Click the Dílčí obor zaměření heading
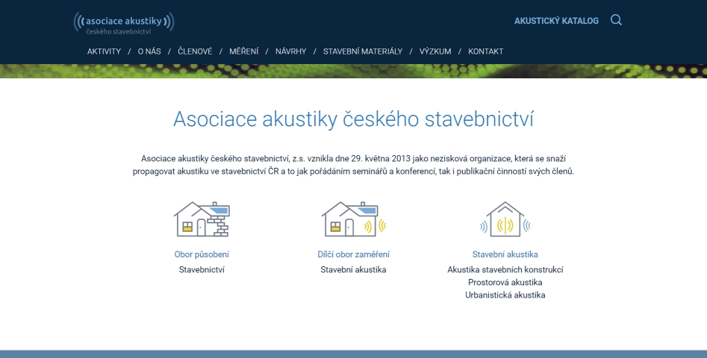The image size is (707, 358). [x=354, y=254]
